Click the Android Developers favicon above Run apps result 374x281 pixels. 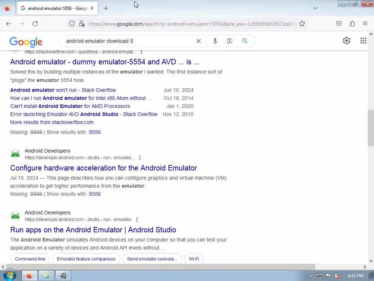[15, 216]
